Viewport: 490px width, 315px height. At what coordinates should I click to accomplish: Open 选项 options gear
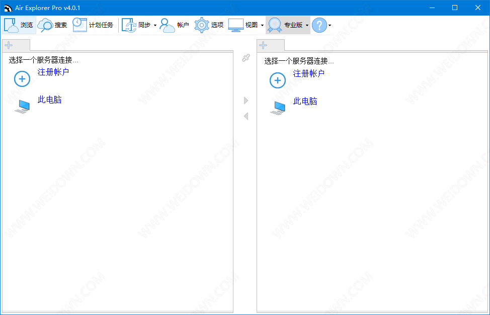(x=209, y=25)
